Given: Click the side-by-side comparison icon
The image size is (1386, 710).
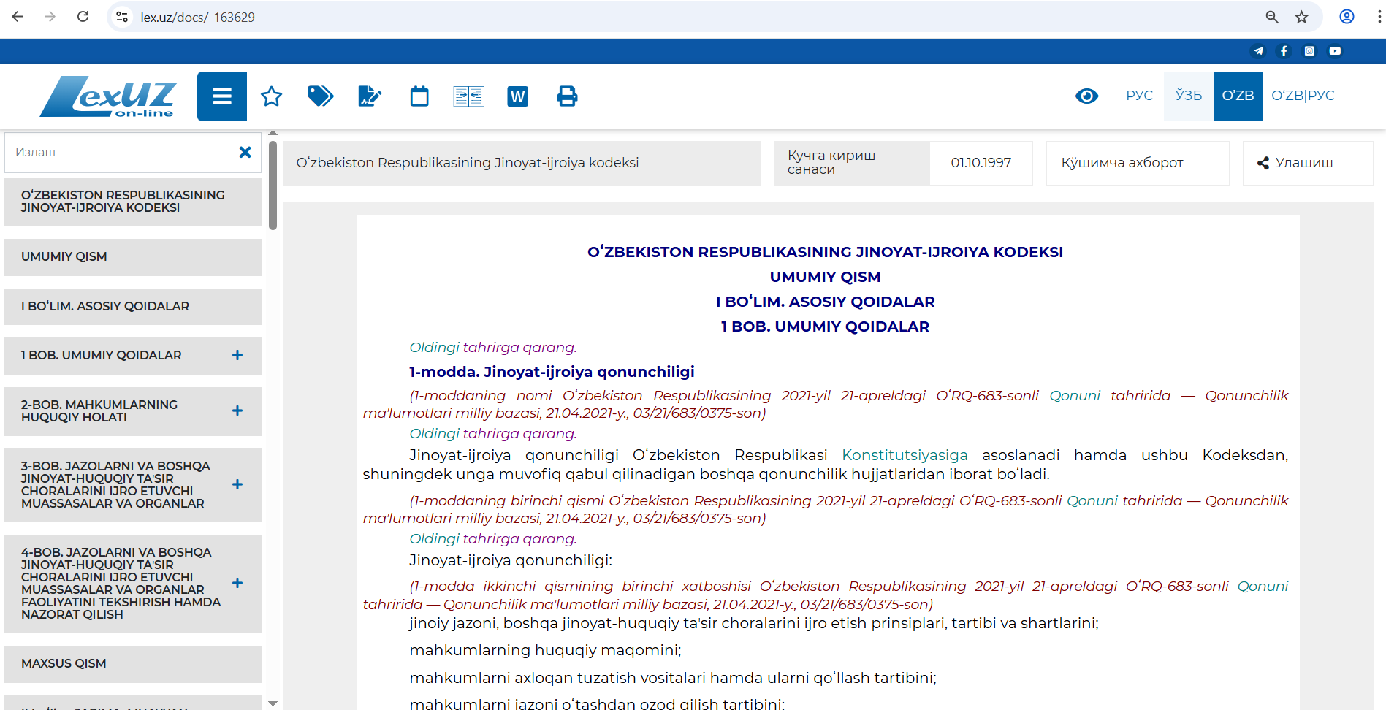Looking at the screenshot, I should pyautogui.click(x=468, y=96).
